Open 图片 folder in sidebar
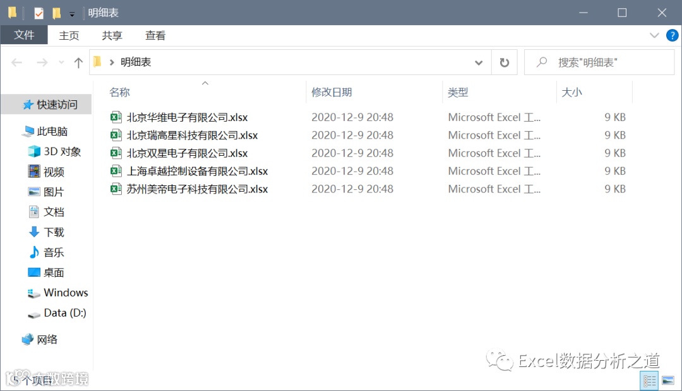682x391 pixels. (54, 192)
